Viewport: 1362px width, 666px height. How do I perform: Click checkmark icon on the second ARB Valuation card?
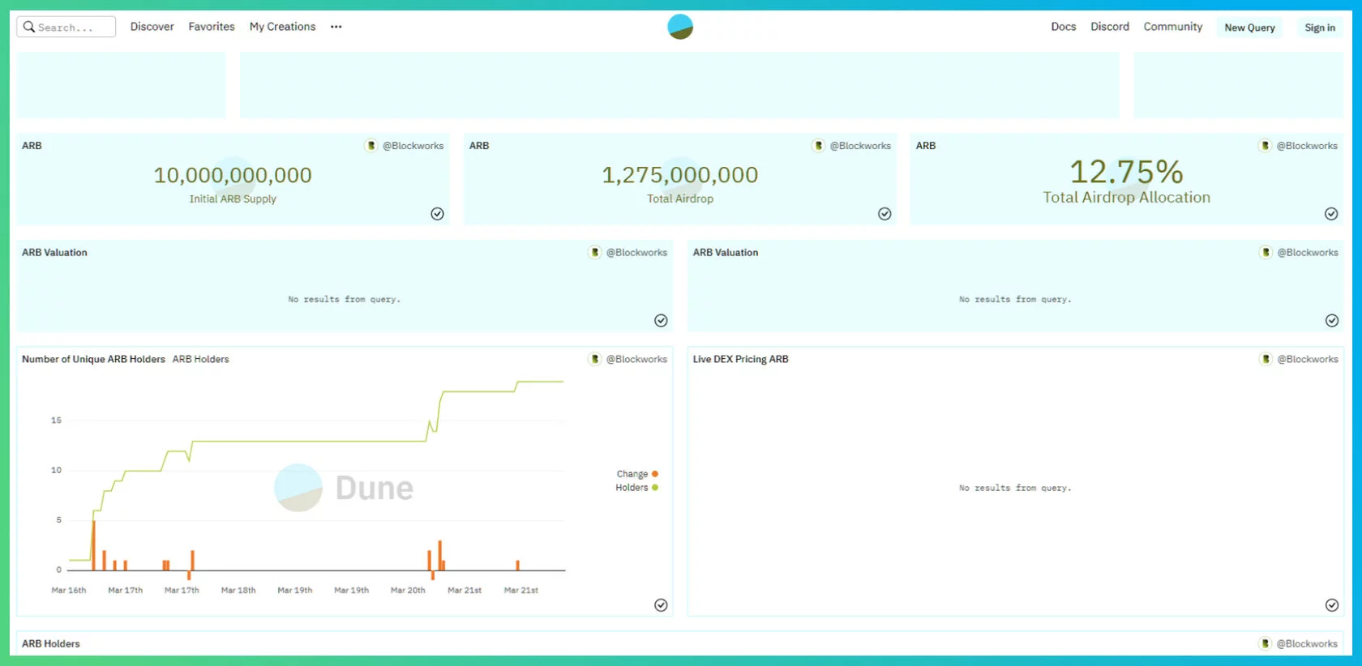(1332, 321)
